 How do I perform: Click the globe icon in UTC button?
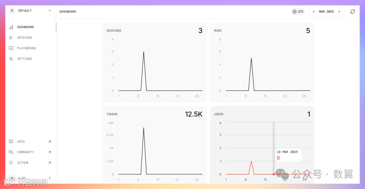[295, 11]
